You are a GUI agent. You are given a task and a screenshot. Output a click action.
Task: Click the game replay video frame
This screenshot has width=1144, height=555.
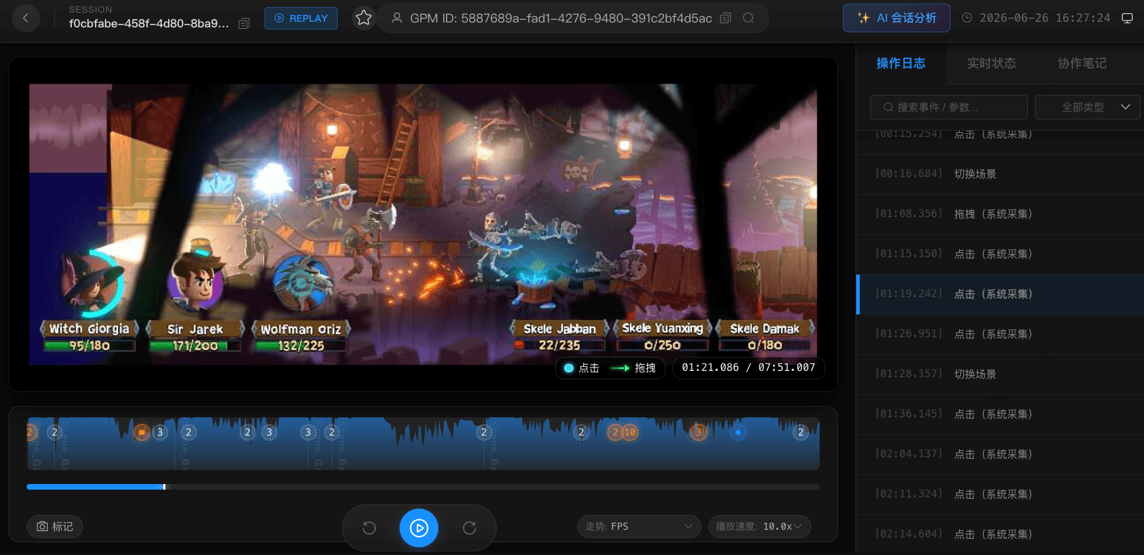click(423, 224)
